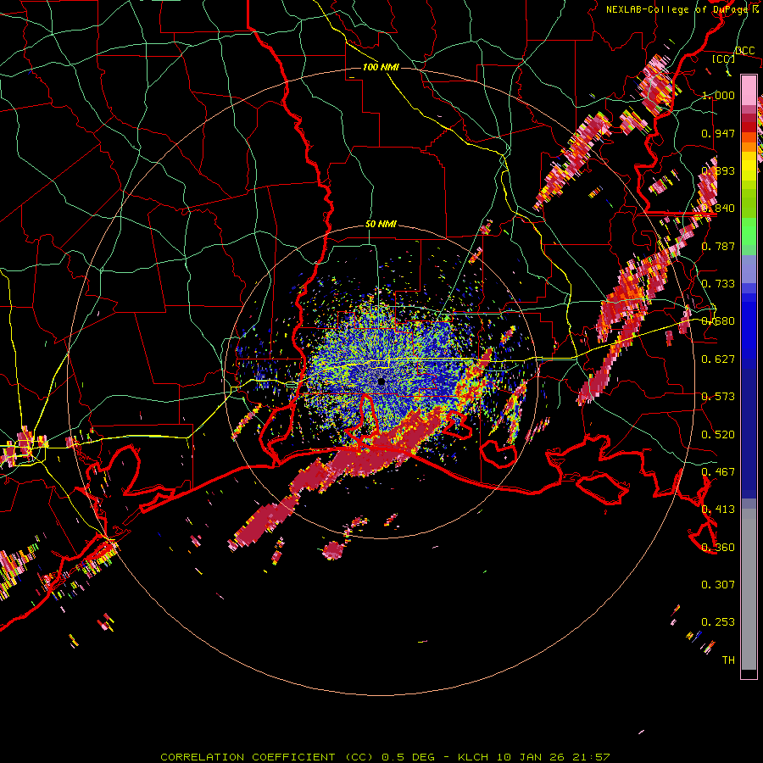Image resolution: width=763 pixels, height=763 pixels.
Task: Click the 0.307 color scale label
Action: (718, 584)
